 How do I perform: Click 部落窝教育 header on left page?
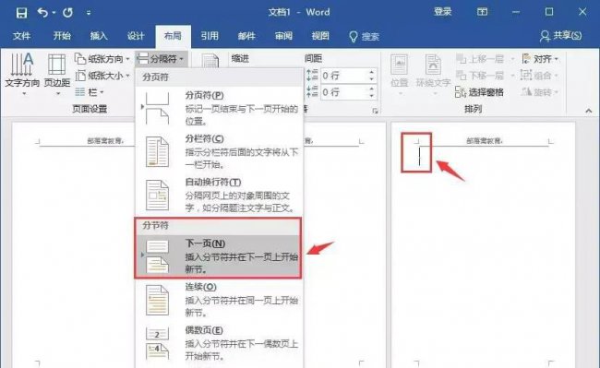[x=105, y=141]
